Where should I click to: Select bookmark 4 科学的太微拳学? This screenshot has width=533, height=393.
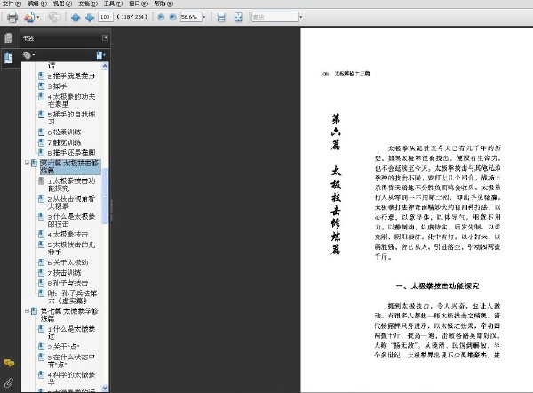click(x=71, y=378)
